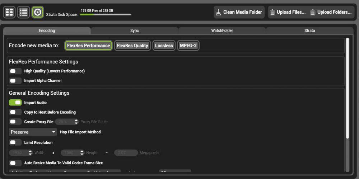Click the 'FlexRes Performance Settings' heading
This screenshot has height=179, width=359.
(43, 62)
